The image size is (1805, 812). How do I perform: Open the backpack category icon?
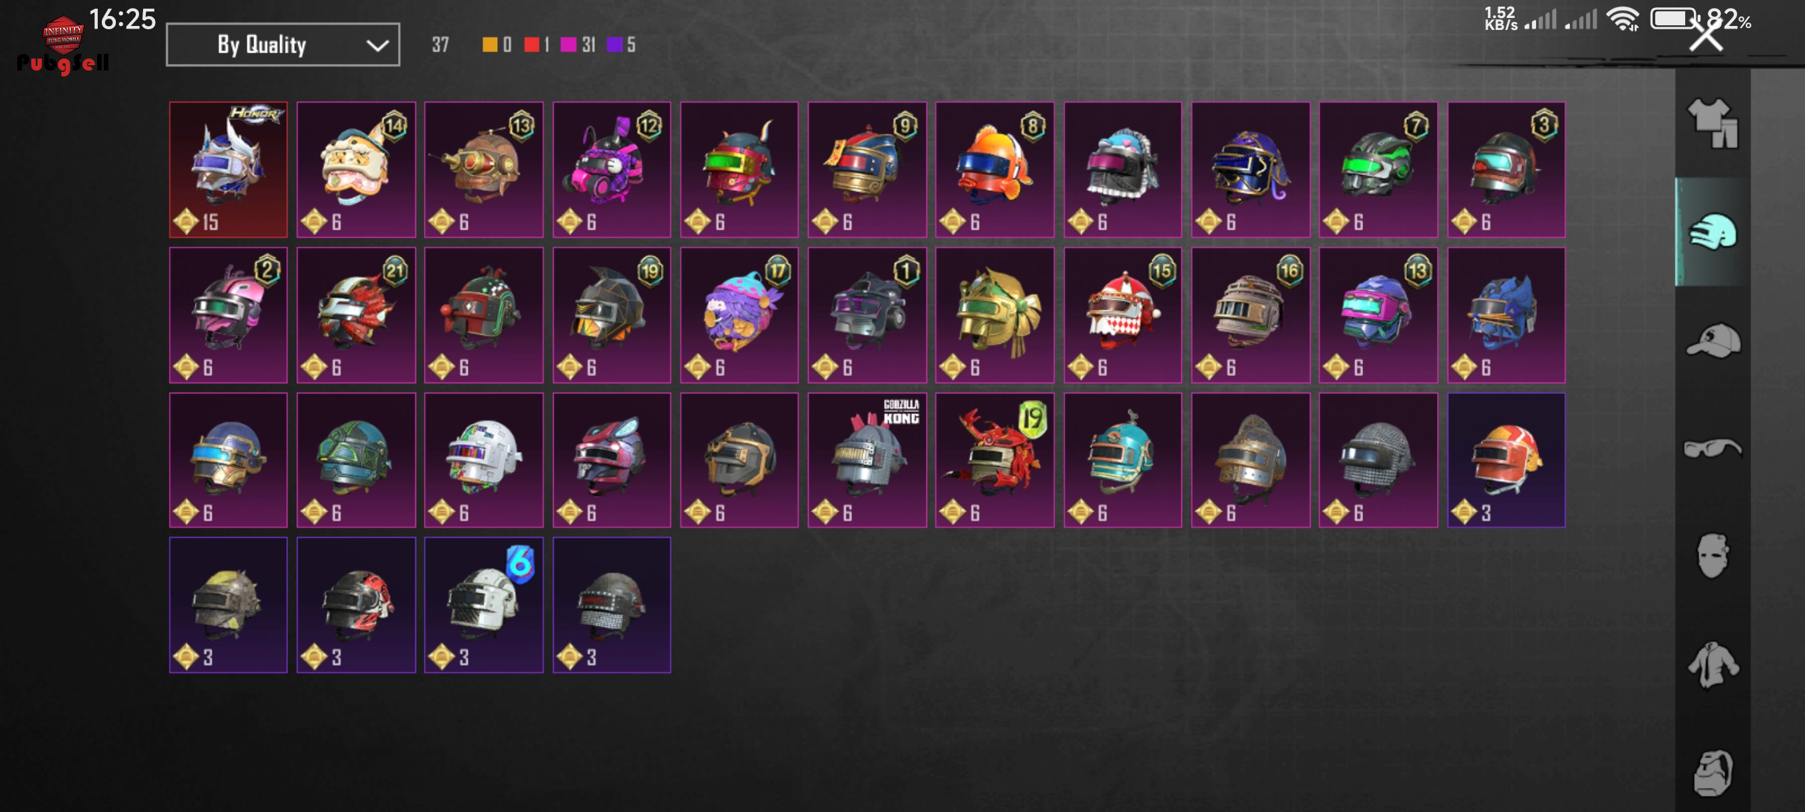click(1712, 773)
